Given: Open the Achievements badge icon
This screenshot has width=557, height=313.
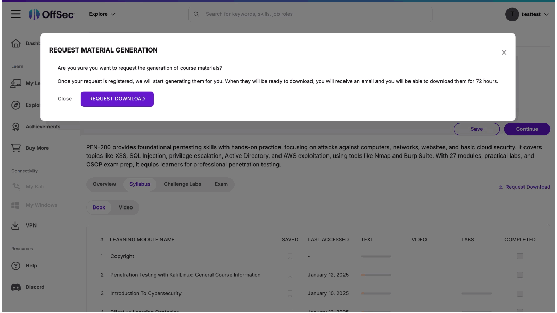Looking at the screenshot, I should click(x=15, y=127).
